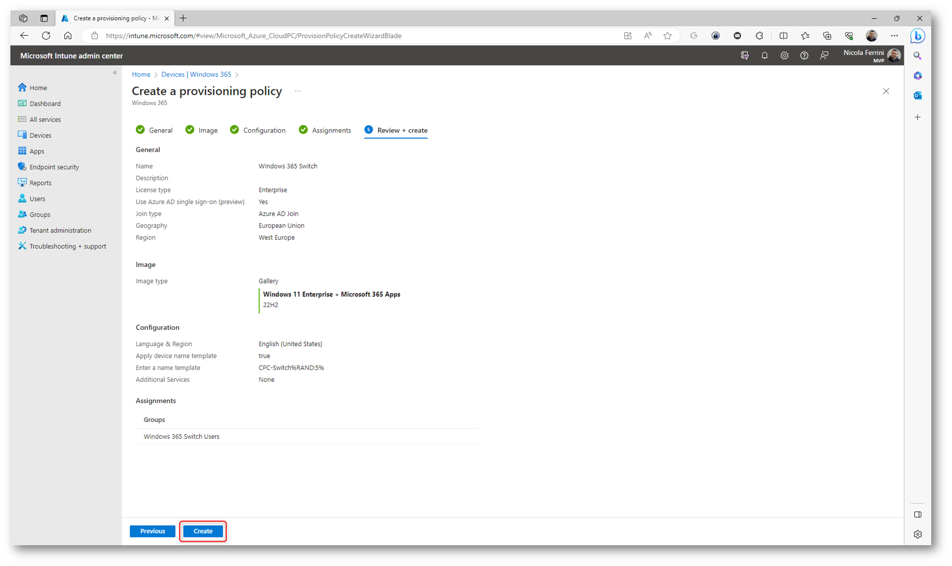Screen dimensions: 952x566
Task: Open a new browser tab
Action: click(183, 18)
